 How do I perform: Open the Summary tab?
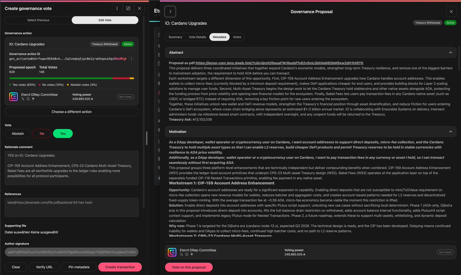175,37
